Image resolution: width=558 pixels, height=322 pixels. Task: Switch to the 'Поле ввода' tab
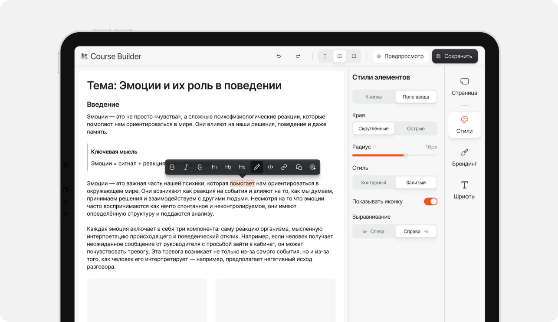click(x=416, y=97)
